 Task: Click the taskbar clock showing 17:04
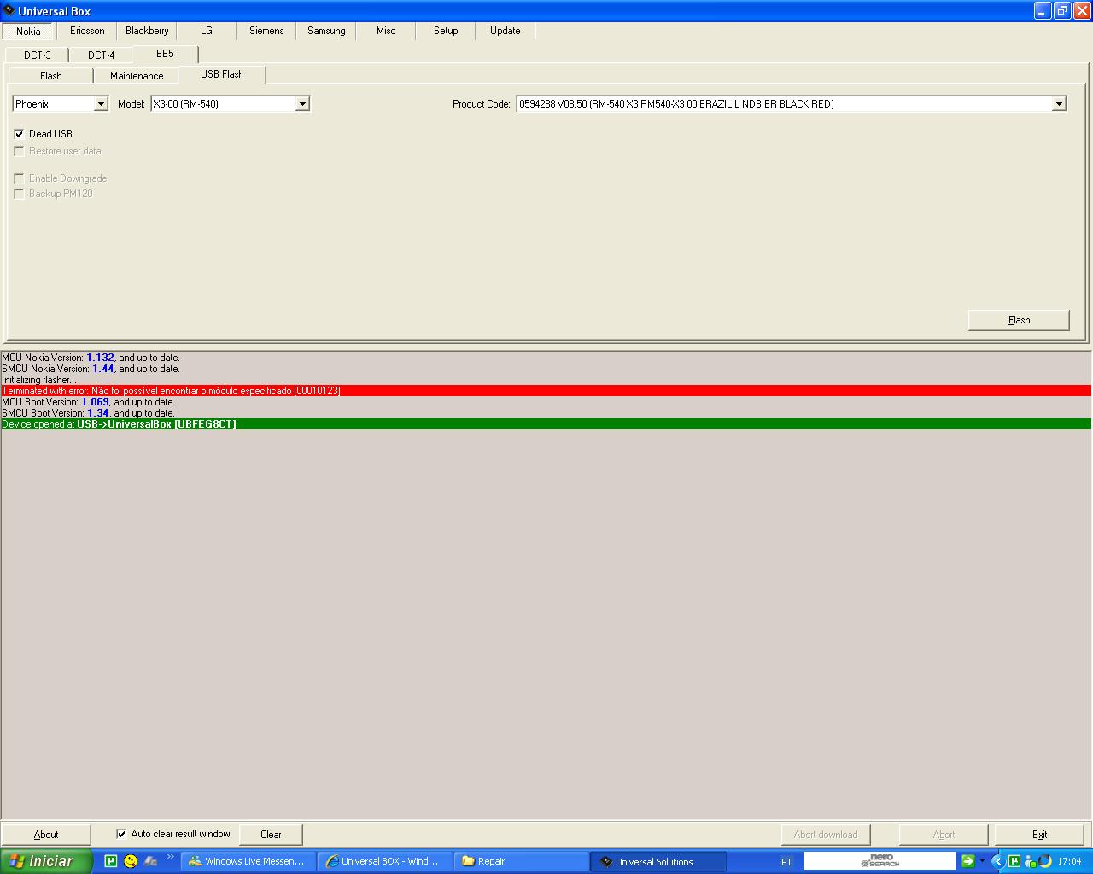1069,862
